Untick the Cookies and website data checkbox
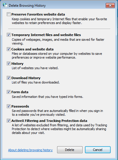Image resolution: width=118 pixels, height=160 pixels. (8, 49)
